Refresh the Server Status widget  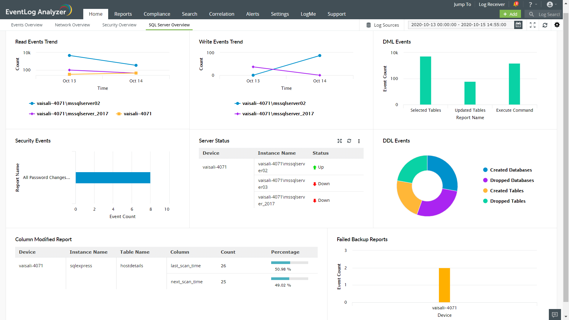(349, 141)
